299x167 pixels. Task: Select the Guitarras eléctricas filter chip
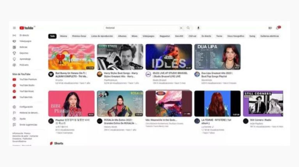click(x=270, y=36)
